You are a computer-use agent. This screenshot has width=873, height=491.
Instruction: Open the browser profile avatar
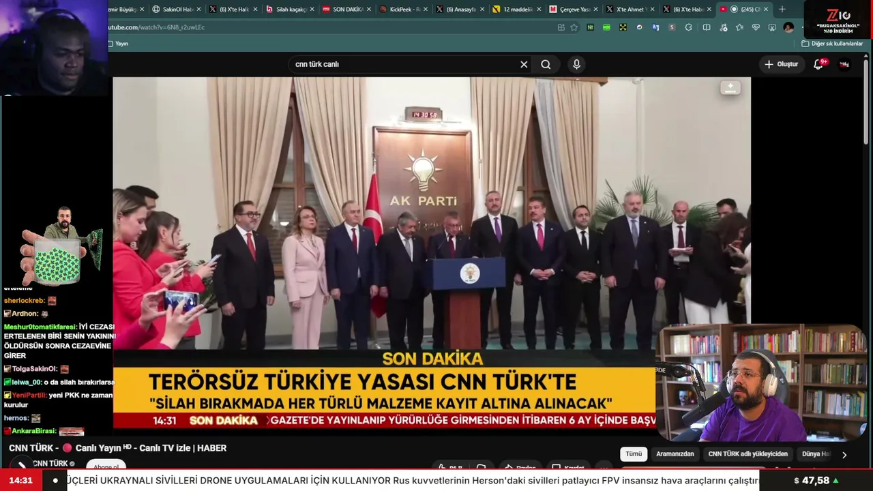788,27
